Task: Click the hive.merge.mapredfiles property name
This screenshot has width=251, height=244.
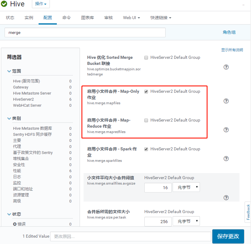Action: click(106, 132)
